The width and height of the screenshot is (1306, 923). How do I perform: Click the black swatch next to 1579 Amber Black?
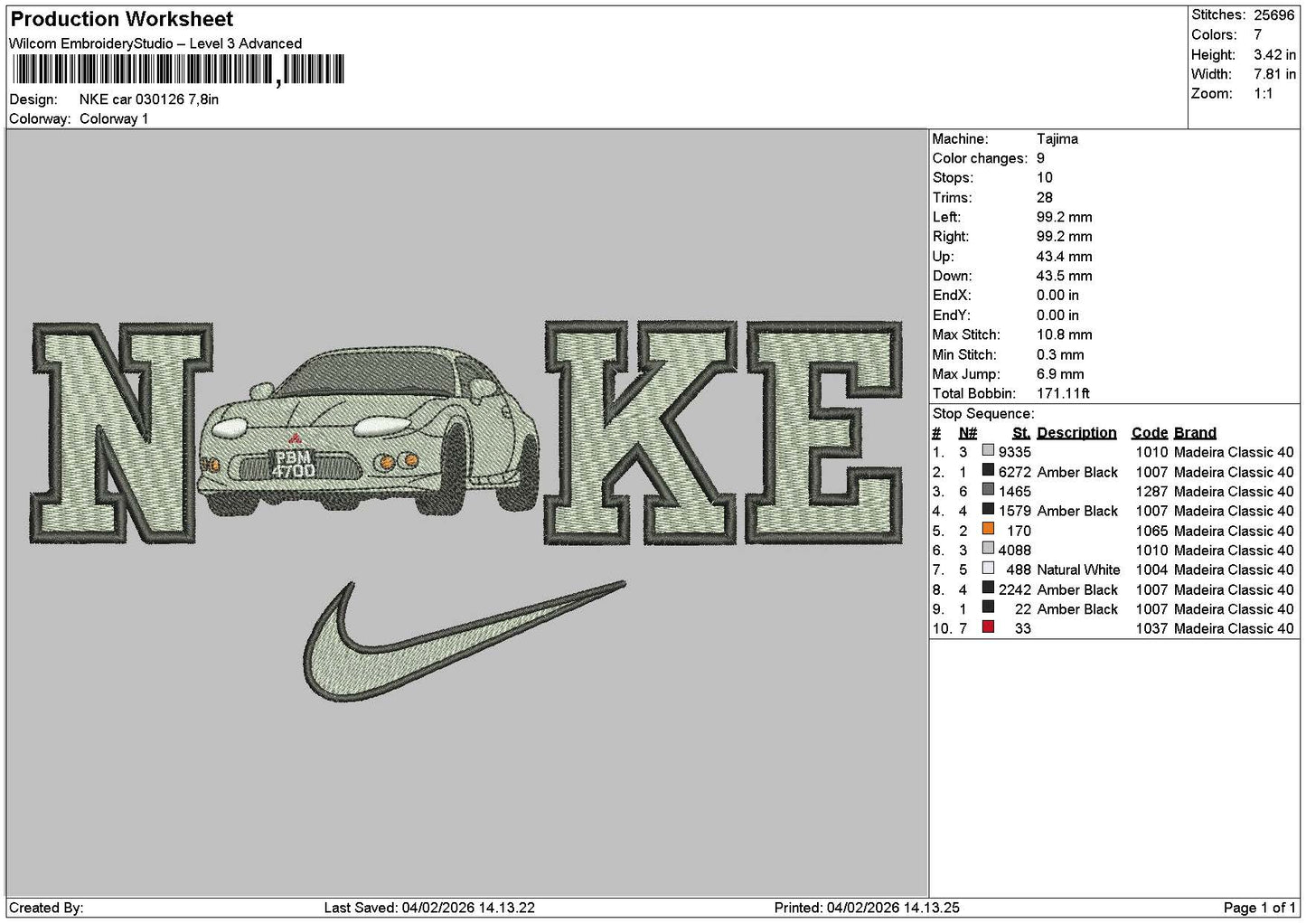point(988,511)
